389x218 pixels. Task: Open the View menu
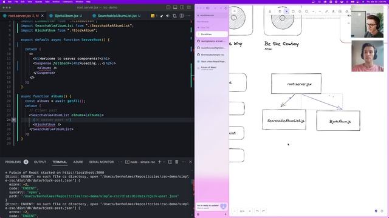[30, 1]
